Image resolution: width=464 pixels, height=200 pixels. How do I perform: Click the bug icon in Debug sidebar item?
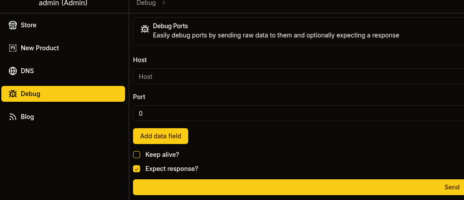pyautogui.click(x=13, y=94)
